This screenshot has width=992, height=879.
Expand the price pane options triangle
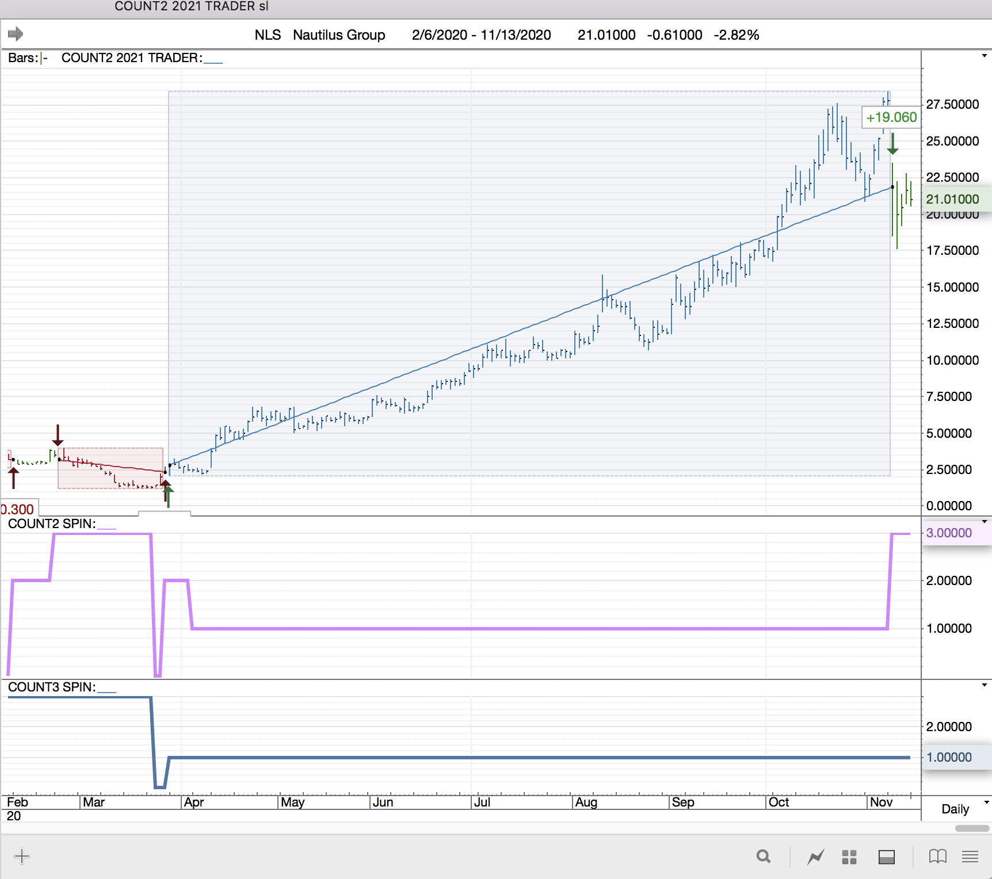(x=985, y=56)
